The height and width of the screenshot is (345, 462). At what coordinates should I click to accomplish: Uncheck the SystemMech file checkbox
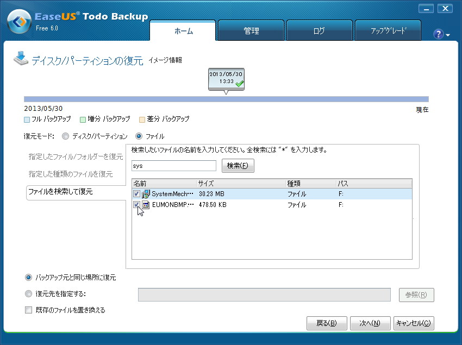[136, 194]
